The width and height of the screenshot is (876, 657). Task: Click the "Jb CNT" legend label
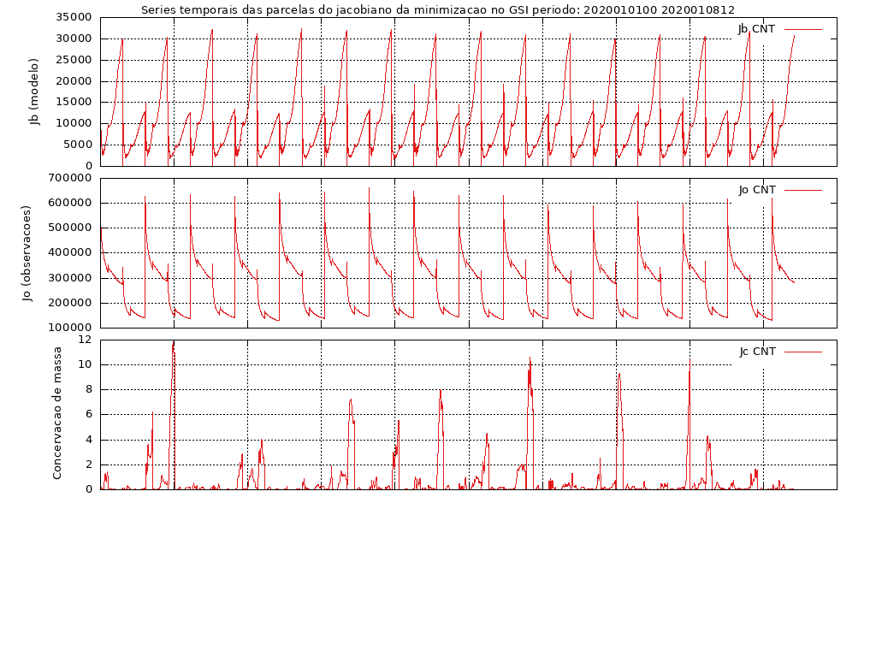coord(756,29)
